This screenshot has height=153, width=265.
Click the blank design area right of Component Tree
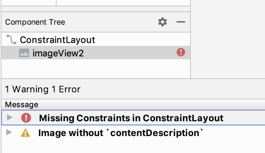point(228,39)
